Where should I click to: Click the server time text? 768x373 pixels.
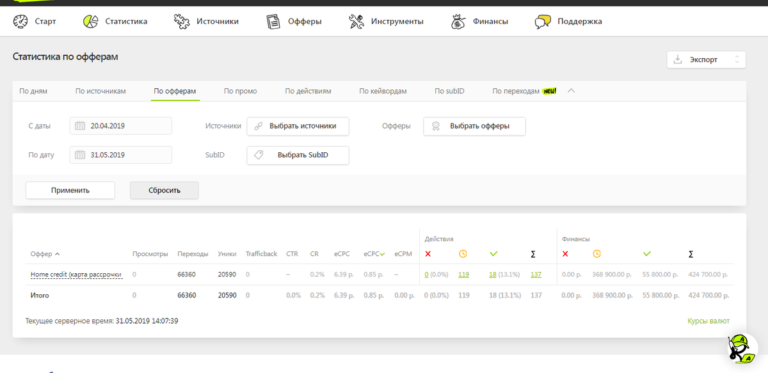102,321
